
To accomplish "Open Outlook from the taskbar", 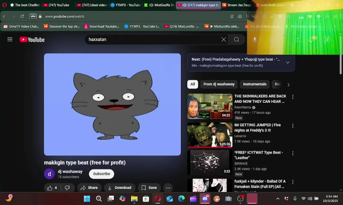I will (170, 199).
